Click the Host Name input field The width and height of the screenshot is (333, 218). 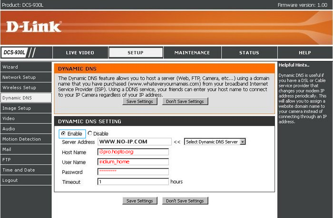(133, 152)
